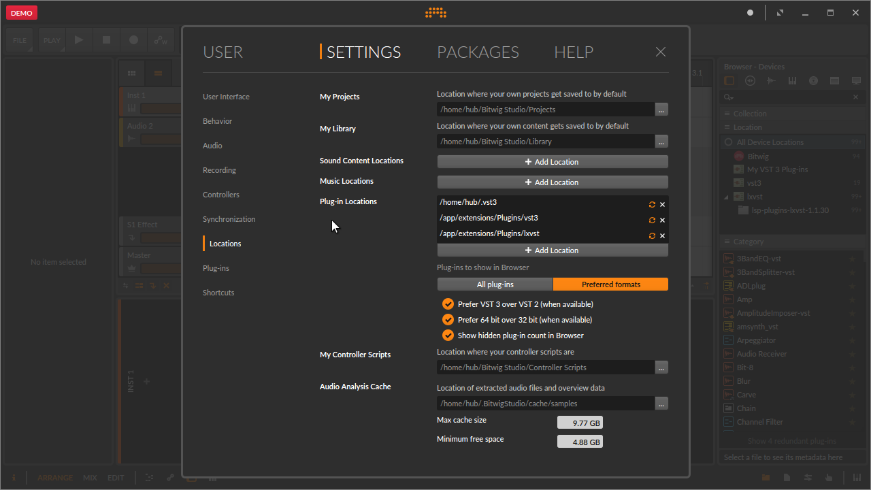Open the SETTINGS tab
The height and width of the screenshot is (490, 871).
[363, 52]
